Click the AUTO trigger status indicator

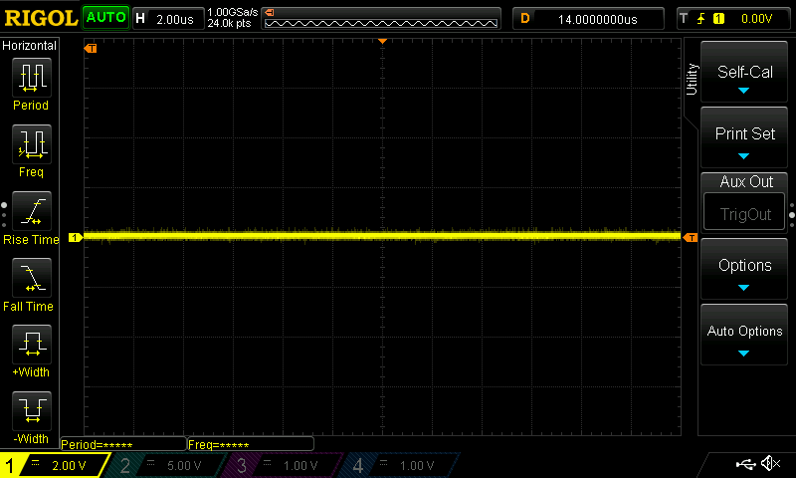pyautogui.click(x=105, y=18)
